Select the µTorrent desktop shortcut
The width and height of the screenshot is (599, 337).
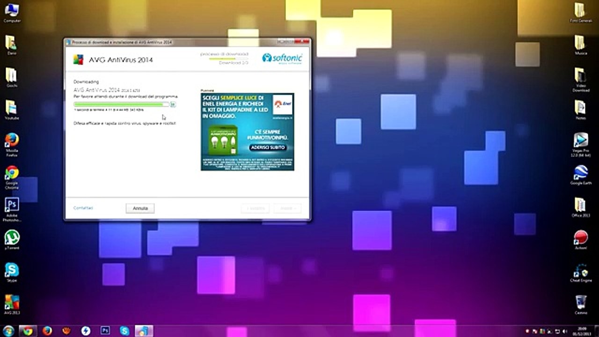(12, 239)
